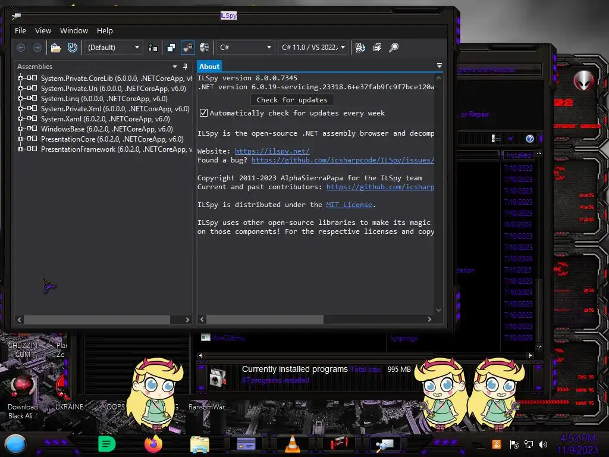The image size is (609, 457).
Task: Select System.Linq (6.0.0.0) tree row
Action: point(104,99)
